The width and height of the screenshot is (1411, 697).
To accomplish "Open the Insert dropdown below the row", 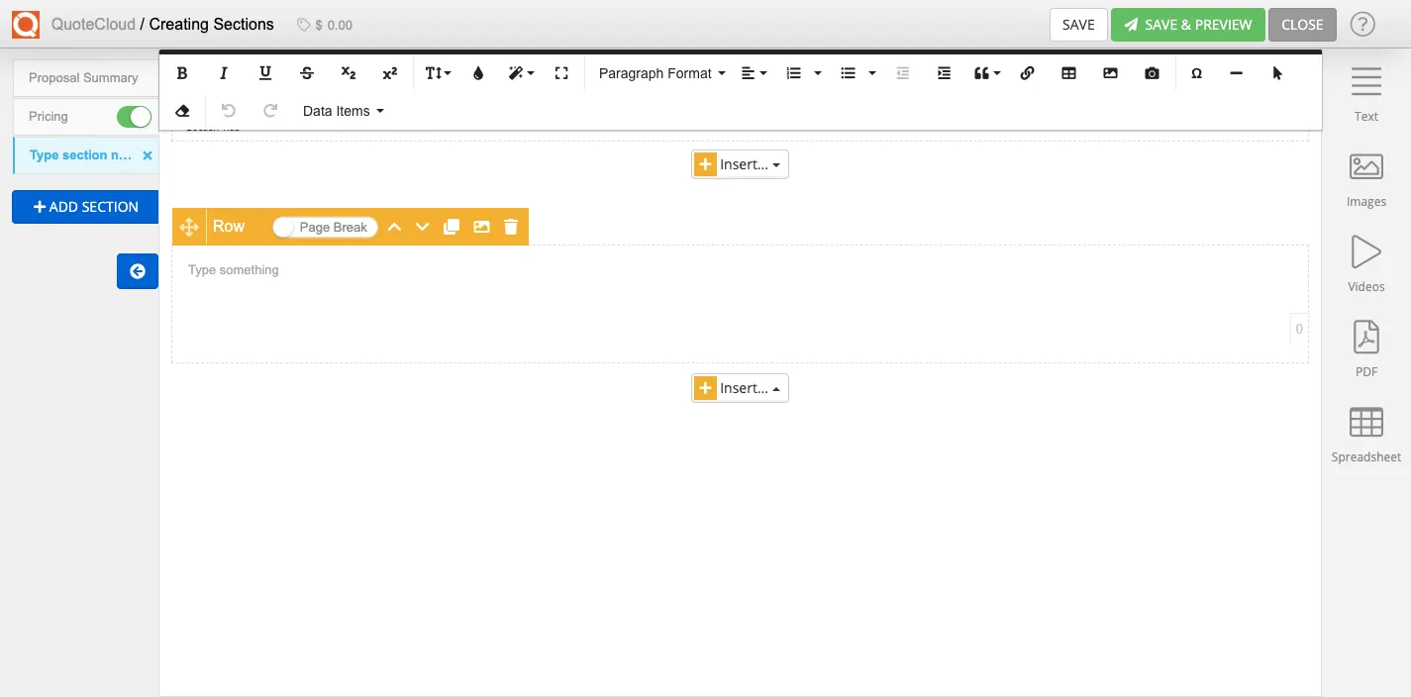I will click(x=739, y=387).
